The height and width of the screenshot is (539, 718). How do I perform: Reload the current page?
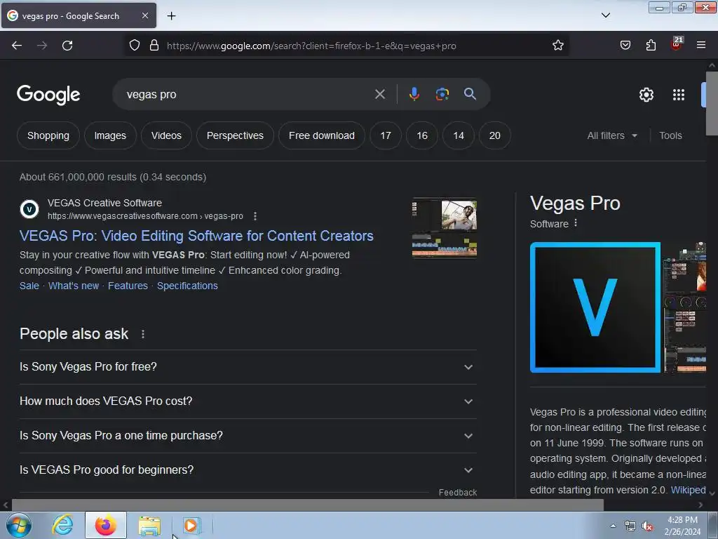67,46
